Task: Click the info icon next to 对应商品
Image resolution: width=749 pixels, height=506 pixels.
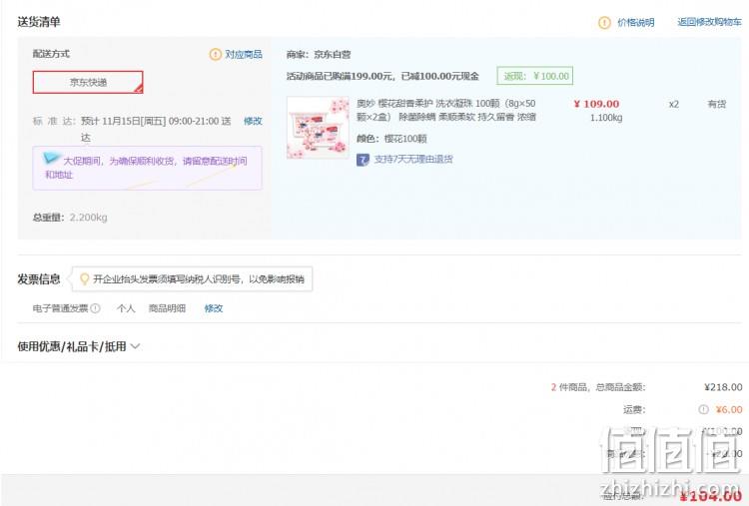Action: [x=216, y=55]
